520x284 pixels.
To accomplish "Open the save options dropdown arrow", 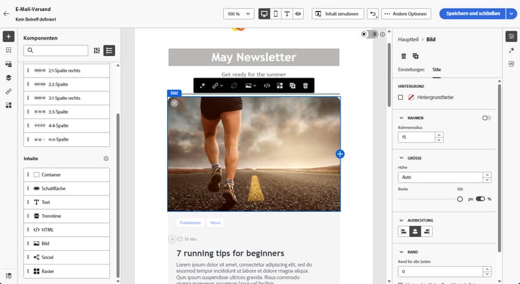I will (x=512, y=14).
